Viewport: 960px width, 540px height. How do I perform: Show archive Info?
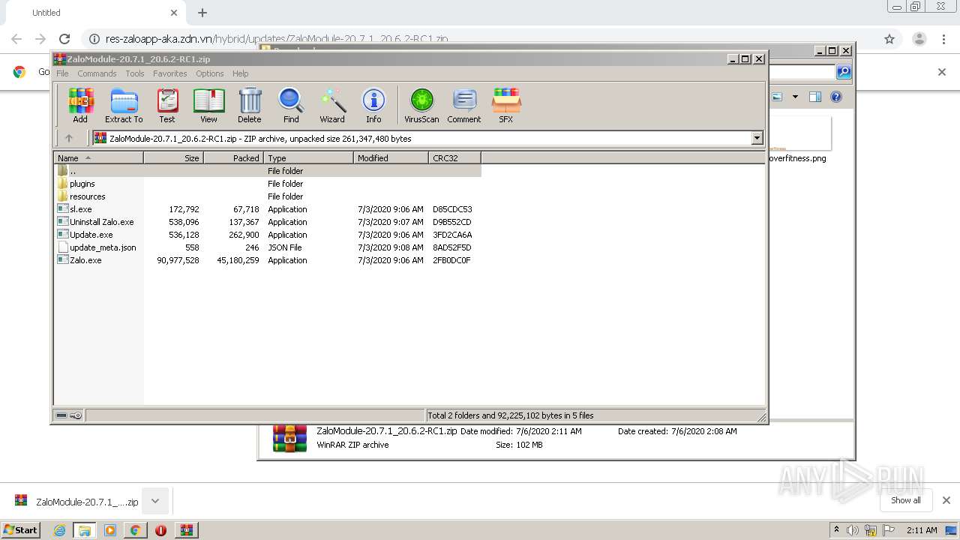[x=373, y=105]
